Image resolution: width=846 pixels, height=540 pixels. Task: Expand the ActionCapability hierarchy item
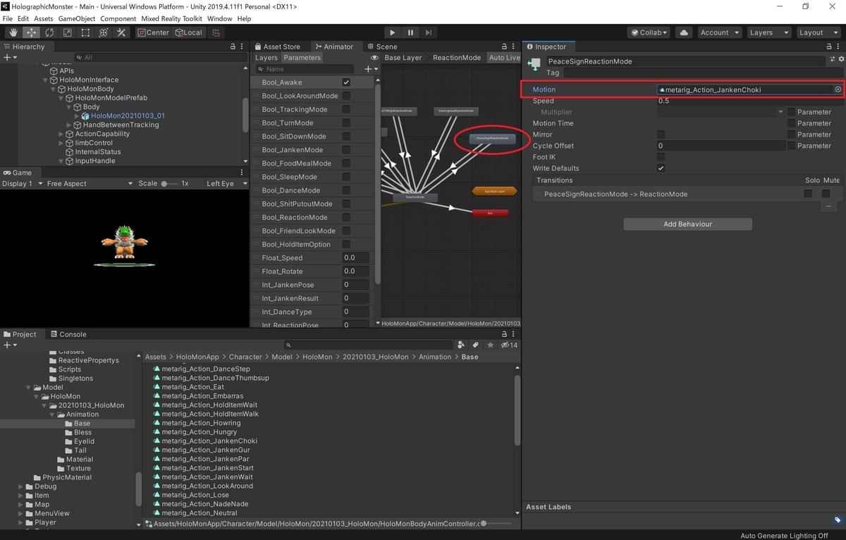pyautogui.click(x=61, y=134)
